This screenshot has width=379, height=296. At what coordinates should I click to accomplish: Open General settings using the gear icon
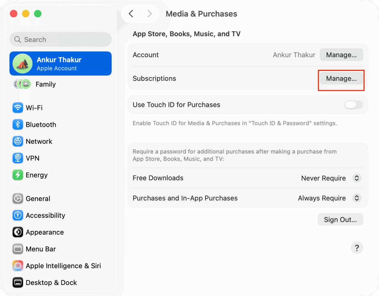point(18,199)
